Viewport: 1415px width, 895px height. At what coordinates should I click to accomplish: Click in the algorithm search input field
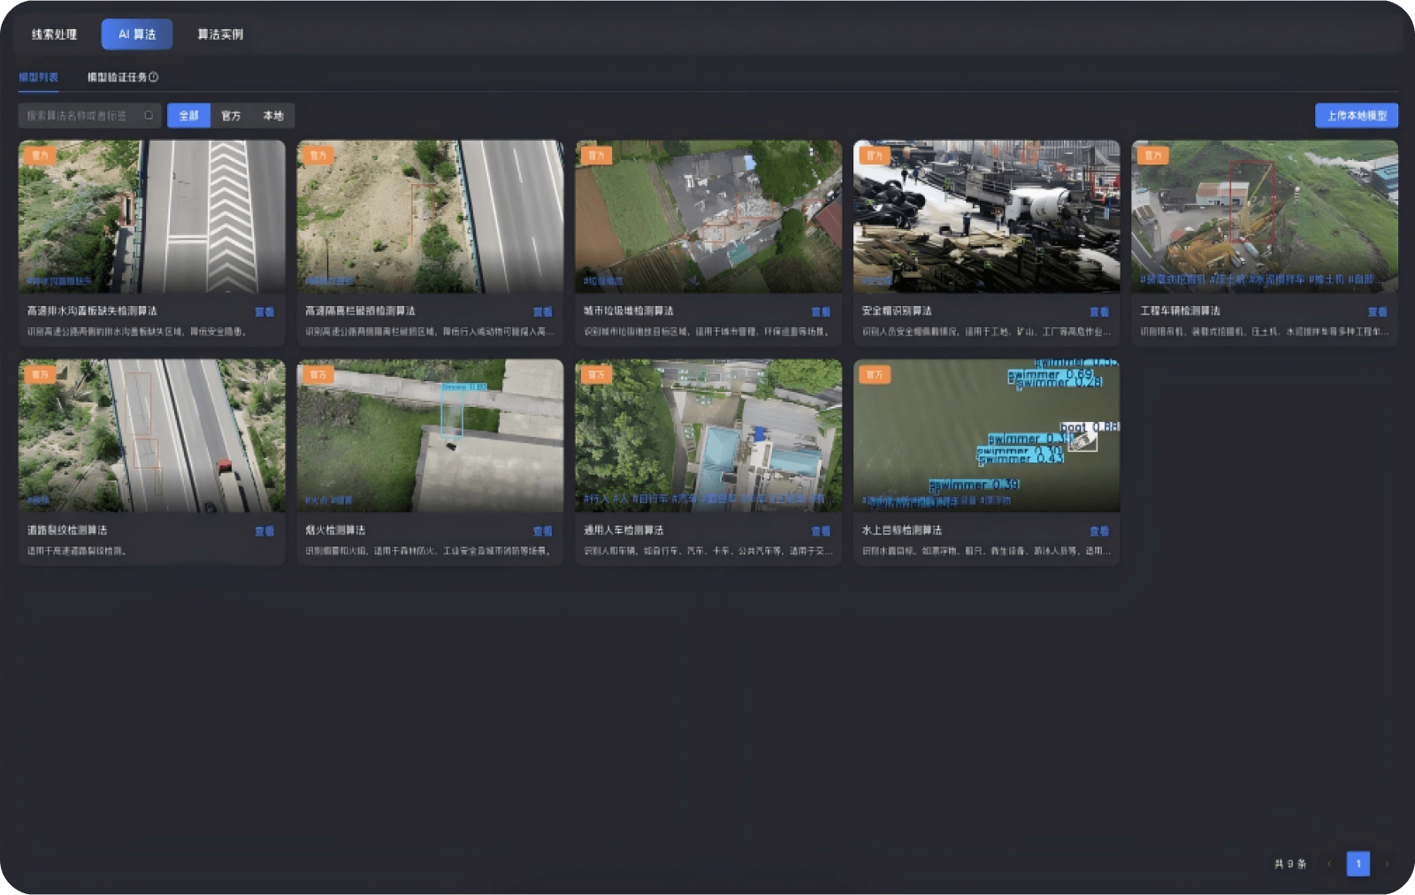click(x=80, y=116)
